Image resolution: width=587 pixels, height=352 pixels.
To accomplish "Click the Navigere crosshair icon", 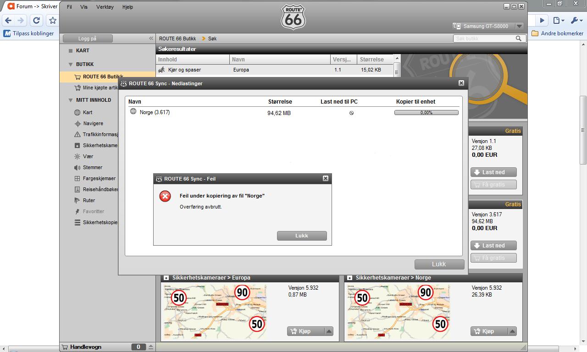I will (78, 123).
